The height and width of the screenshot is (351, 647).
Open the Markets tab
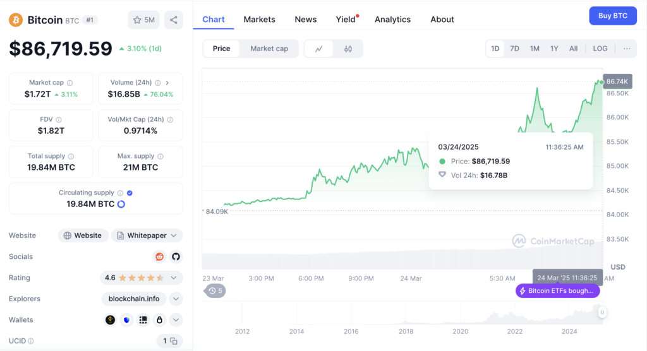[x=259, y=20]
